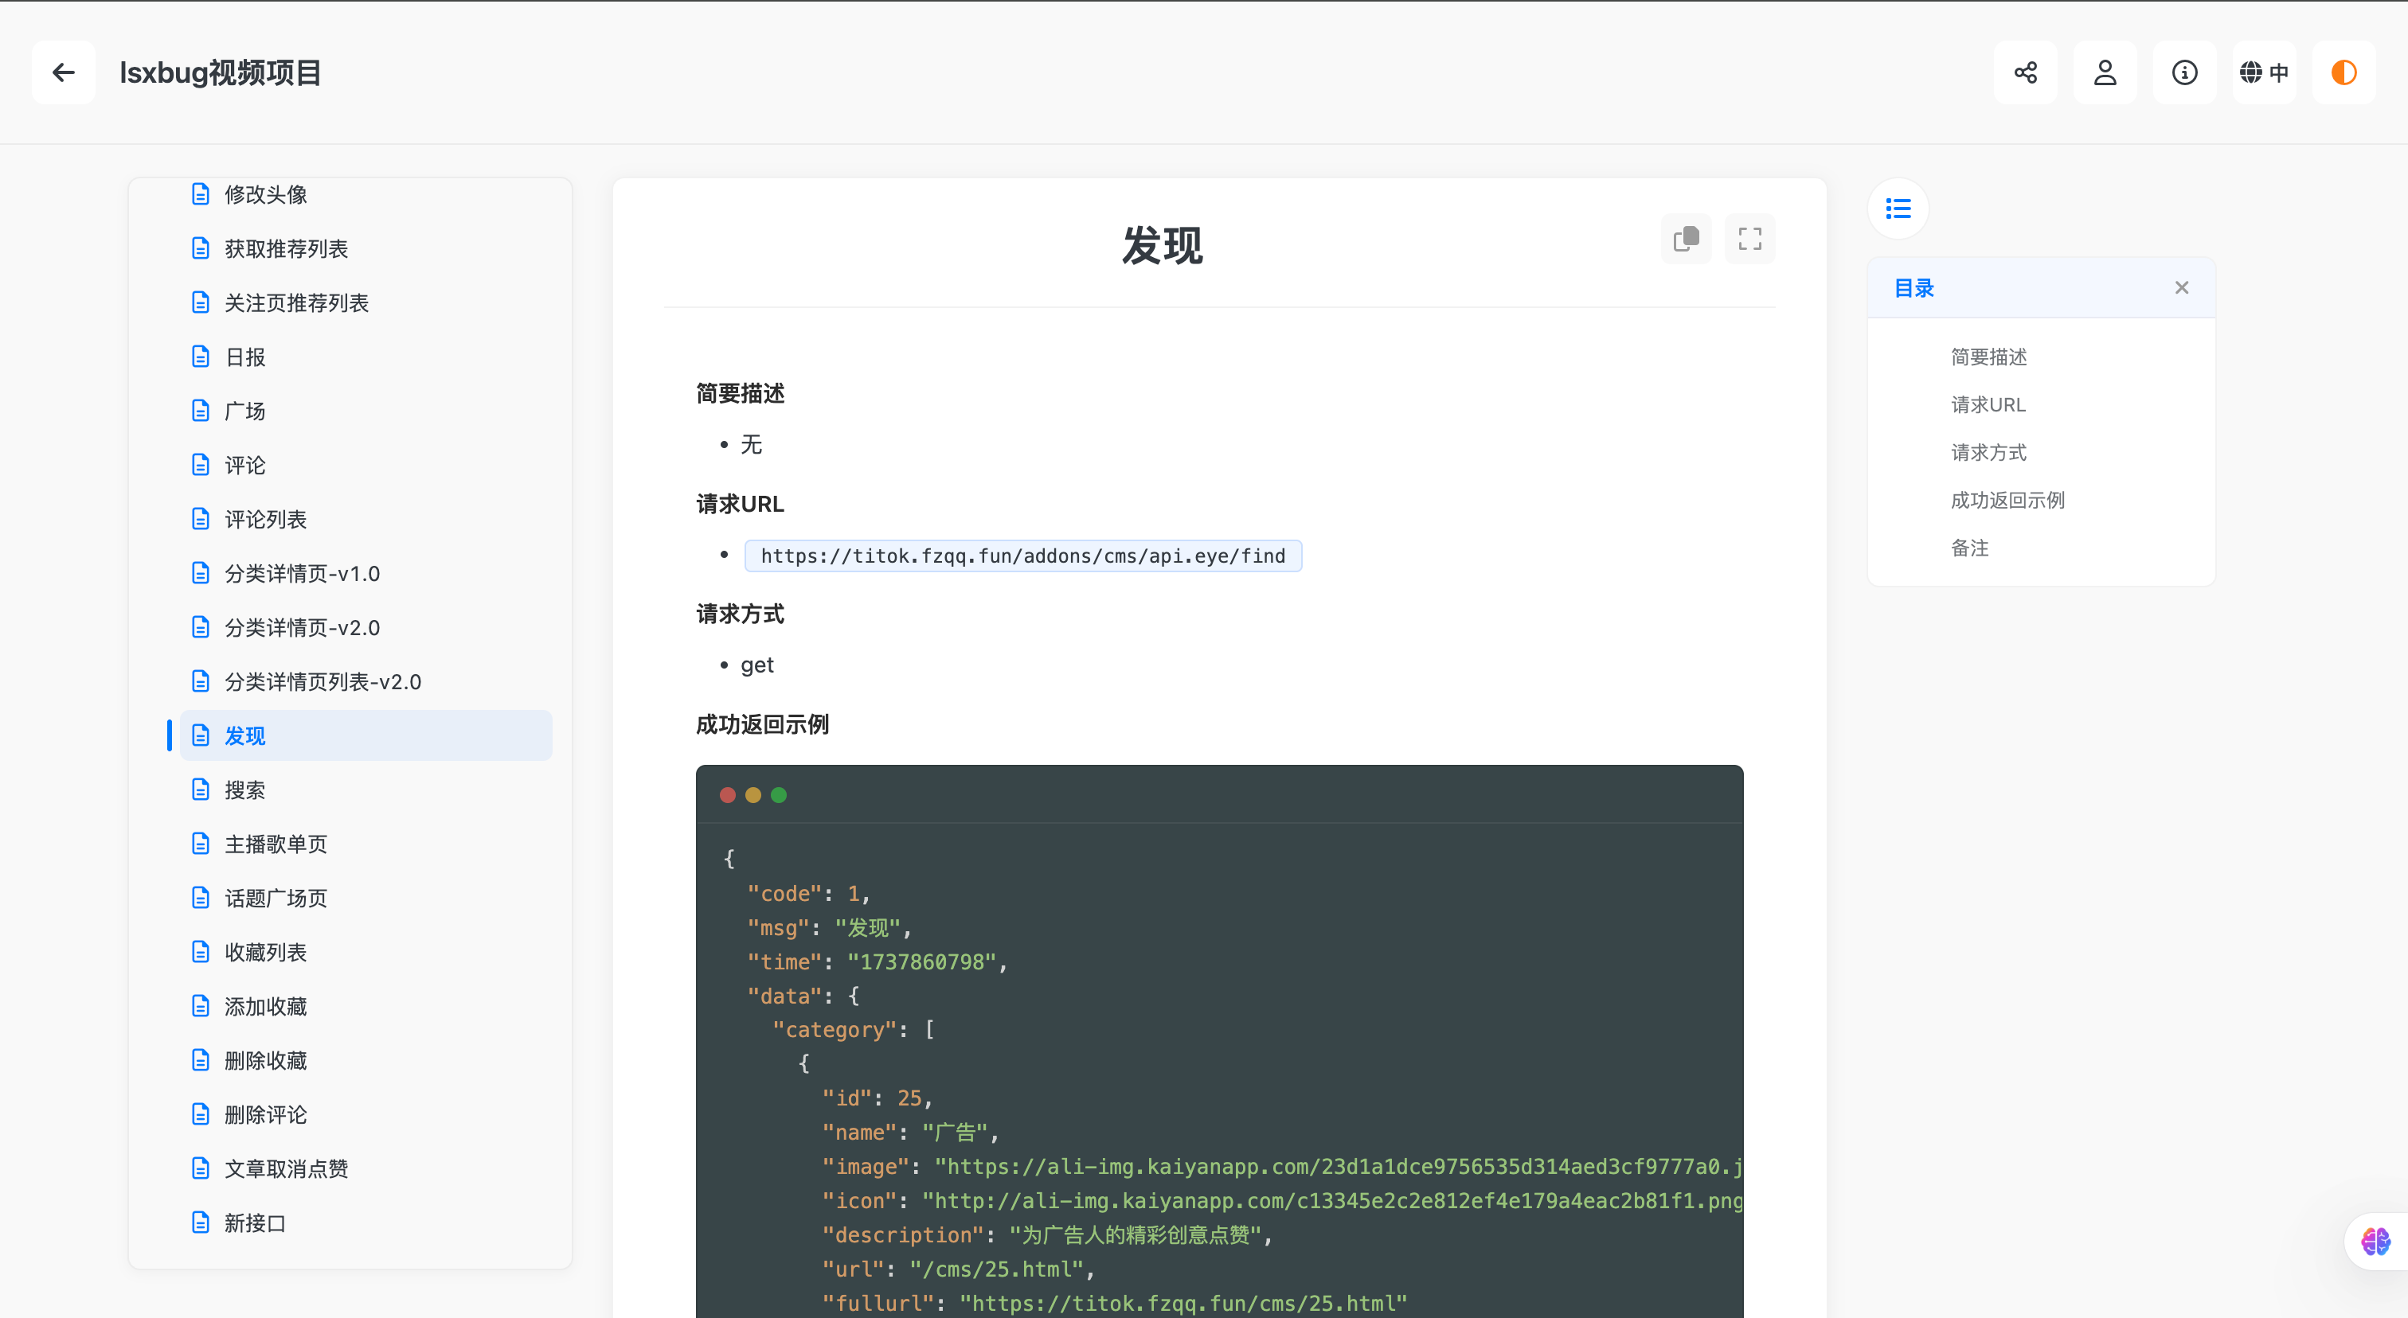Open the 搜索 page in sidebar

[x=245, y=790]
